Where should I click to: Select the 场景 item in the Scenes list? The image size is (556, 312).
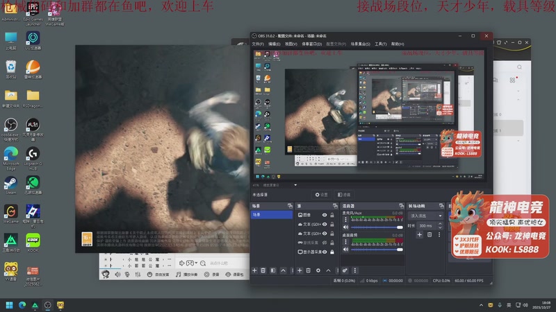click(272, 215)
